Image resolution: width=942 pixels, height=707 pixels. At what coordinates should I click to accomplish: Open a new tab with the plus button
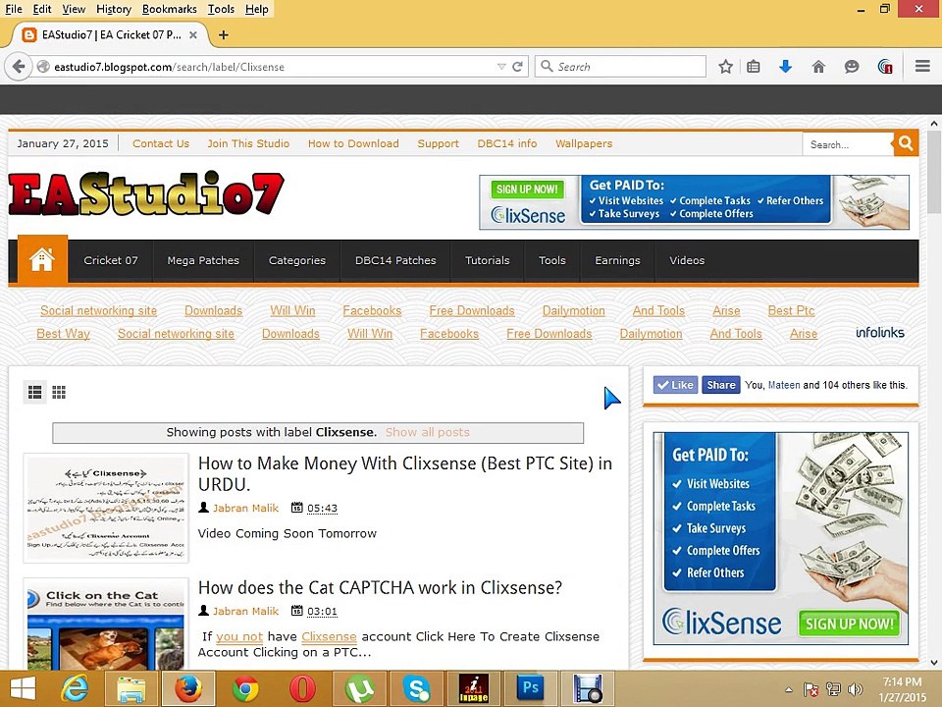click(224, 35)
